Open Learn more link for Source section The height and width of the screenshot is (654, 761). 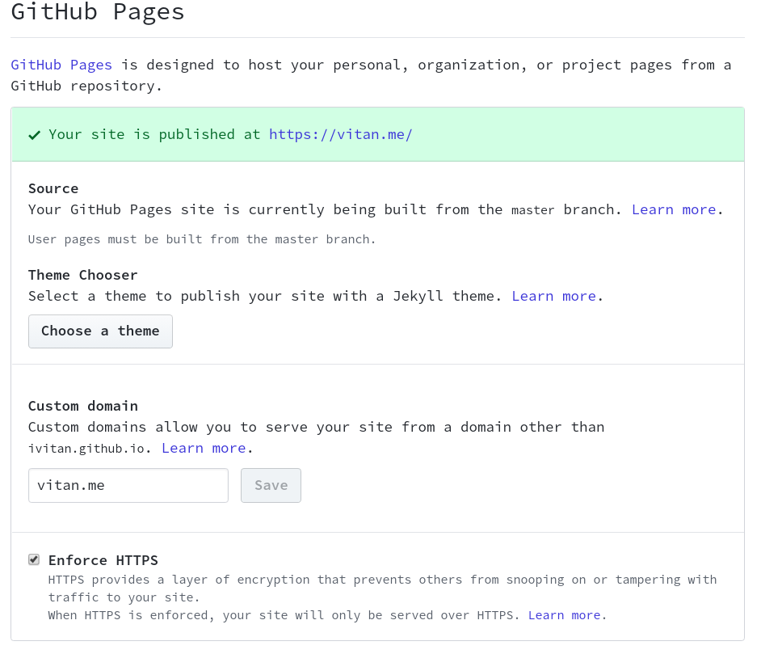coord(674,209)
